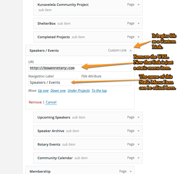Select the Membership page menu item
This screenshot has width=184, height=174.
pyautogui.click(x=40, y=171)
